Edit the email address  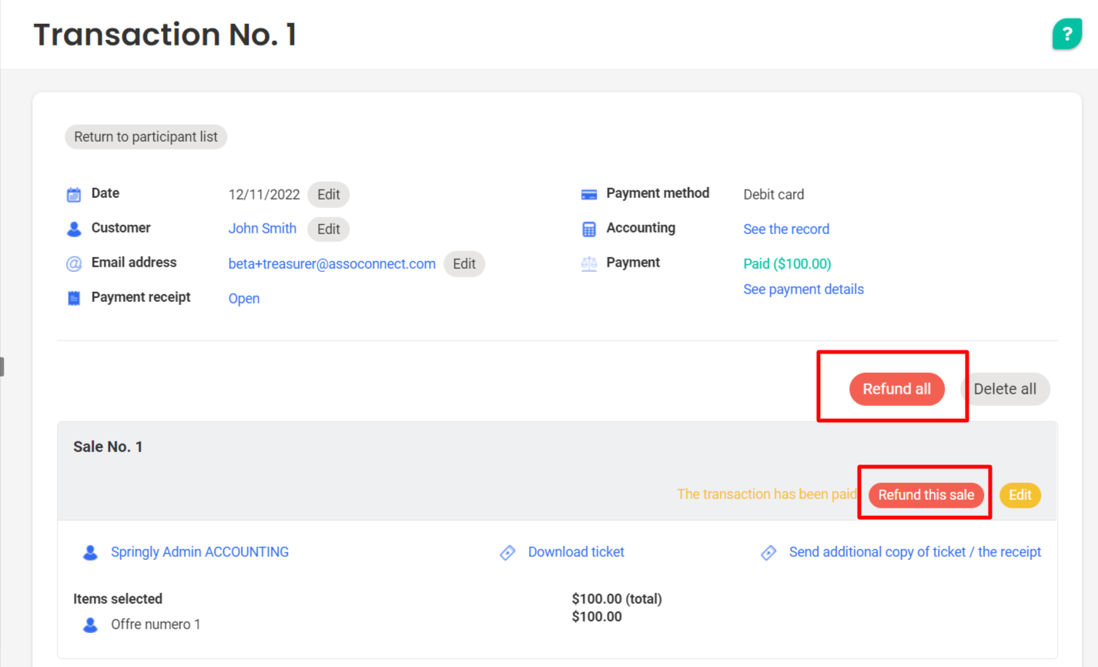(464, 263)
